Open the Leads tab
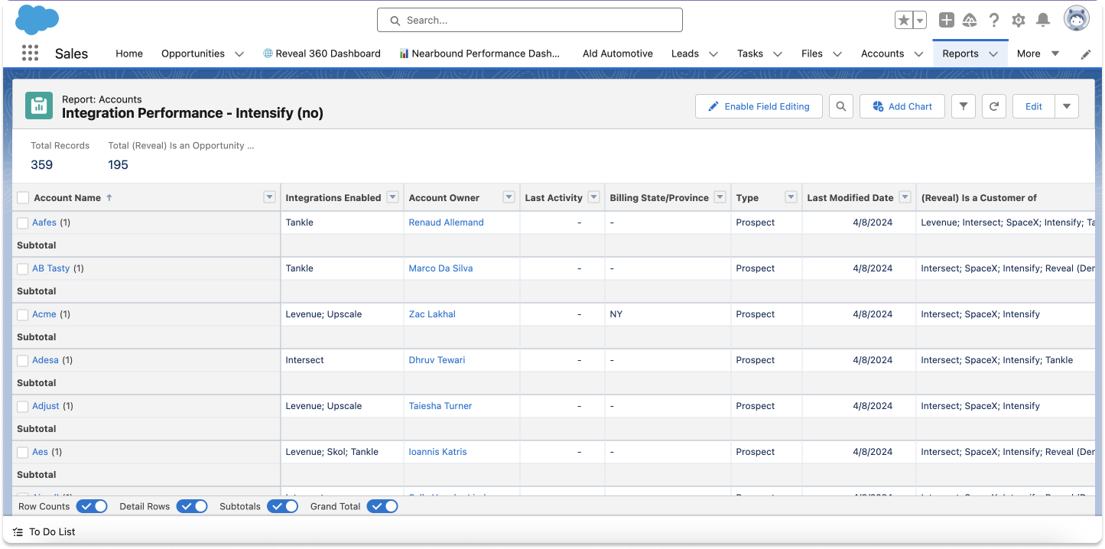1105x549 pixels. 685,54
